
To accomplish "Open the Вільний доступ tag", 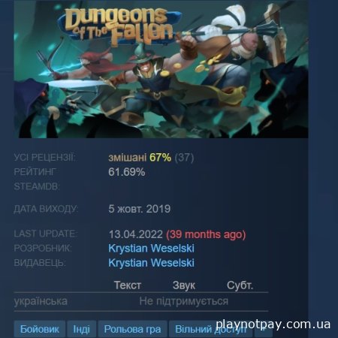I will tap(210, 329).
